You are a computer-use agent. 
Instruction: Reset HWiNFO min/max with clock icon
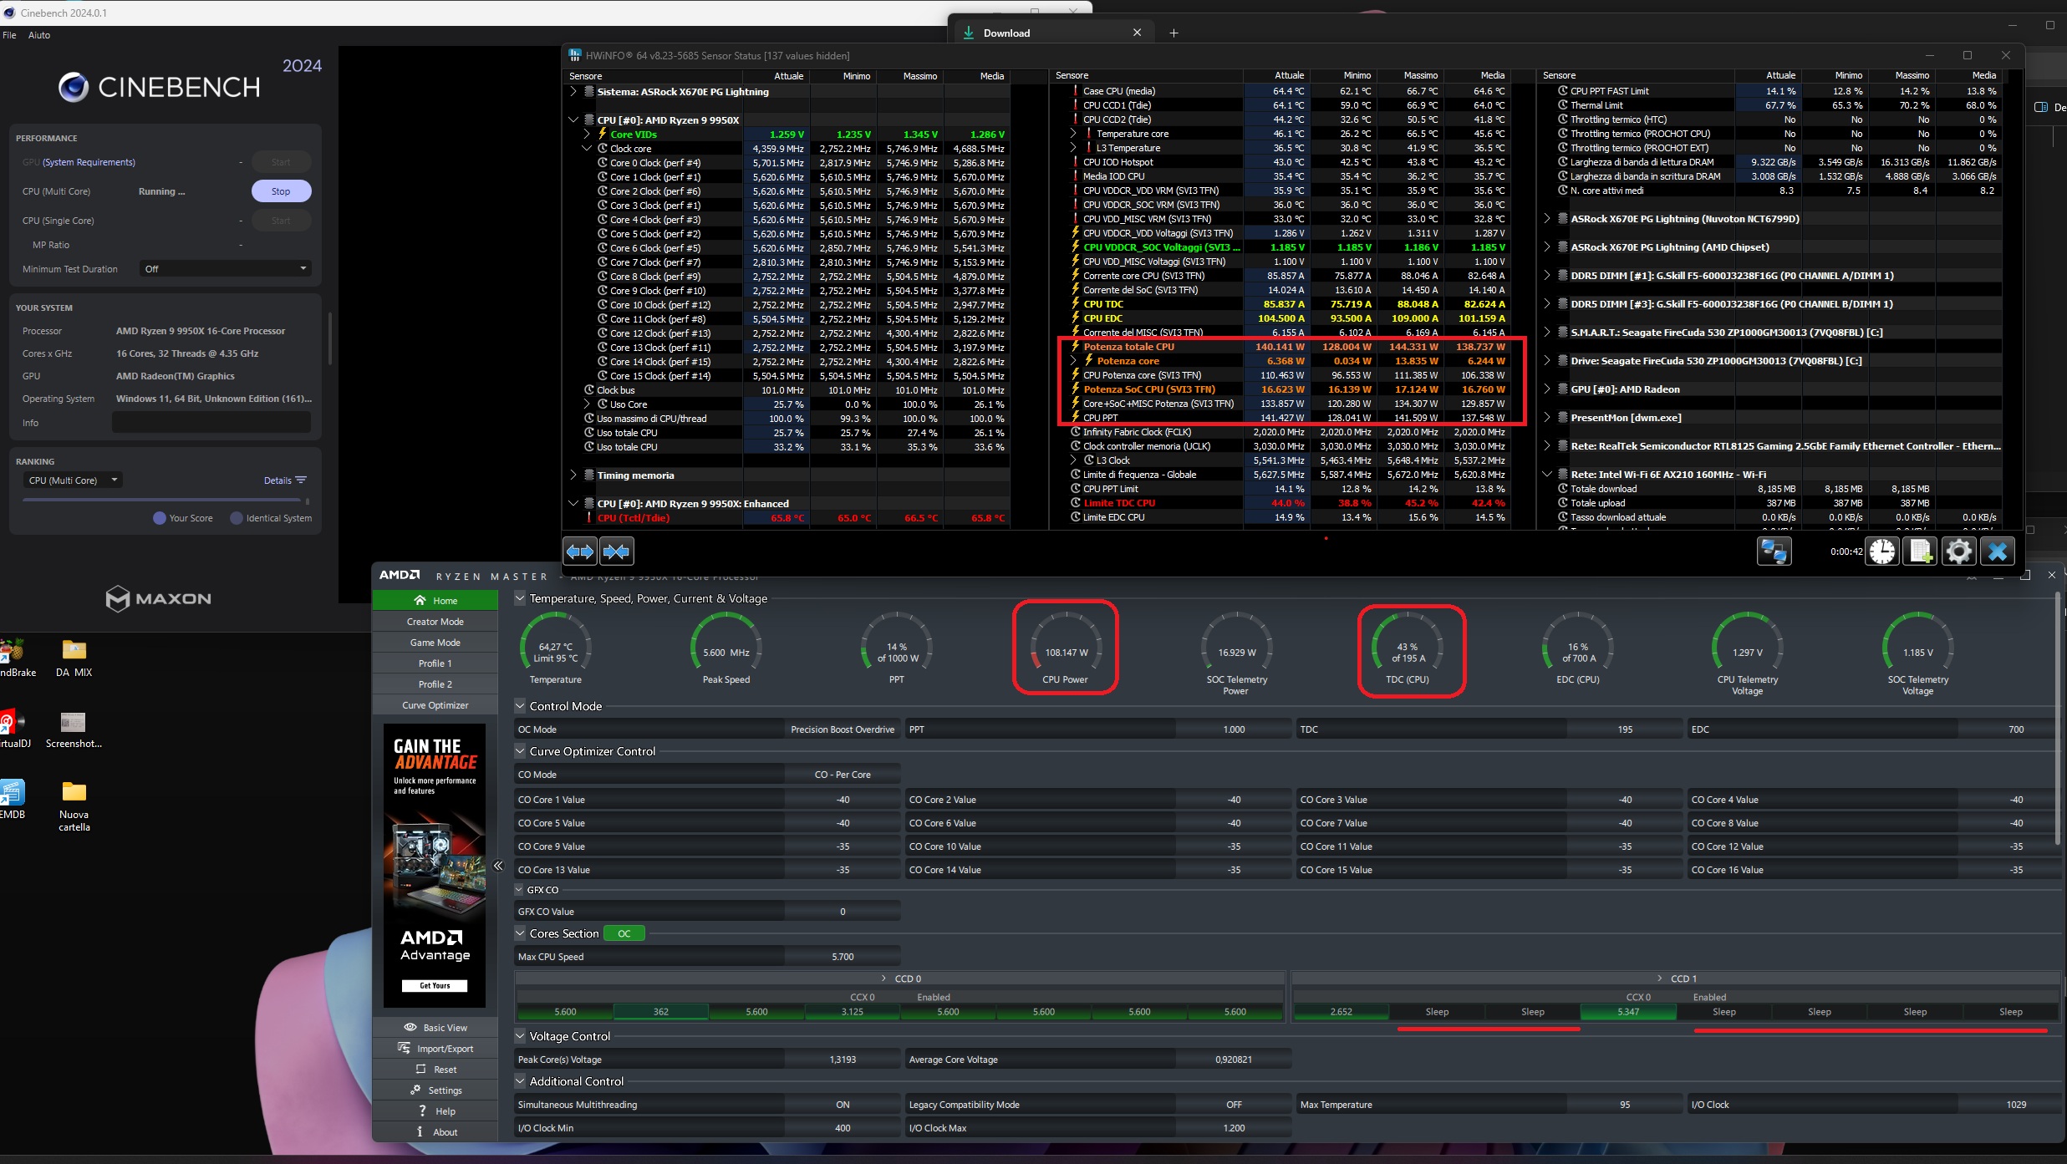click(1883, 552)
